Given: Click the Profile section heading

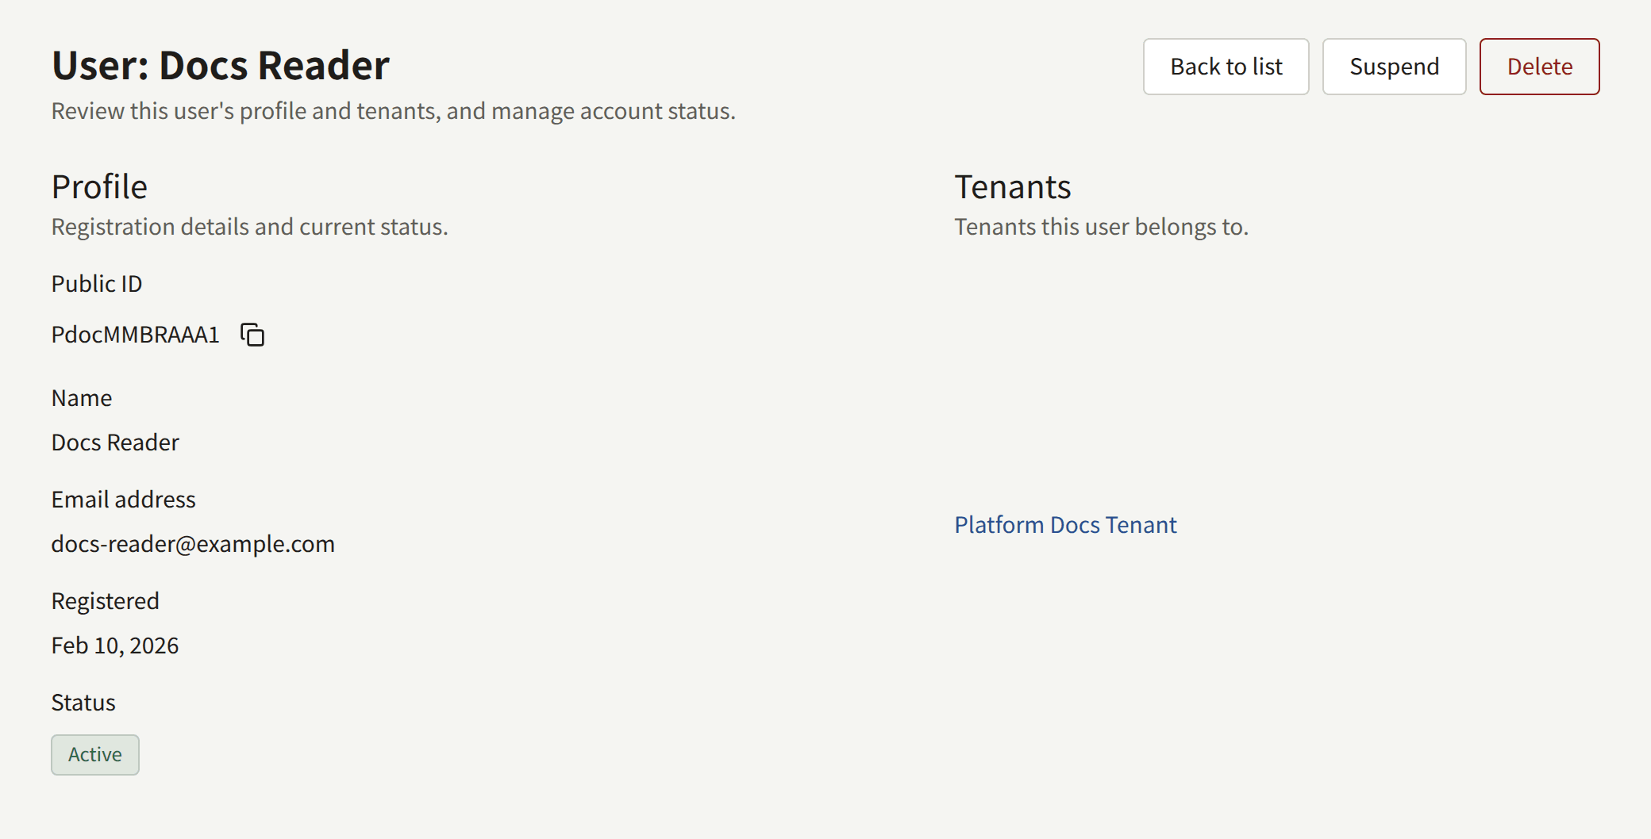Looking at the screenshot, I should coord(99,187).
